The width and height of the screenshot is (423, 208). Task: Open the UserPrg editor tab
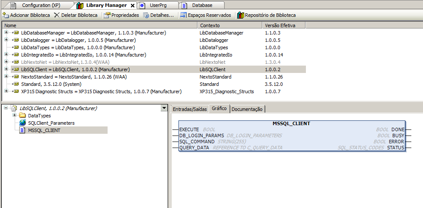point(158,5)
